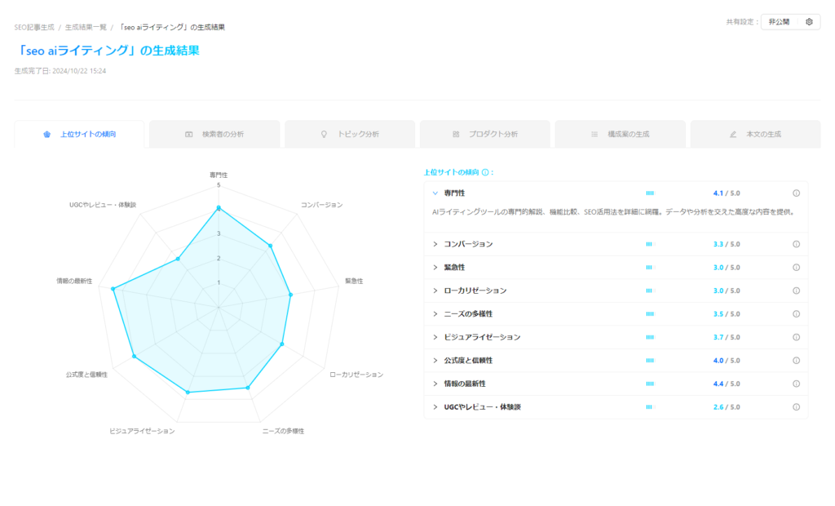Click the 専門性 description text about AIライティングツール
The height and width of the screenshot is (506, 835).
click(613, 212)
